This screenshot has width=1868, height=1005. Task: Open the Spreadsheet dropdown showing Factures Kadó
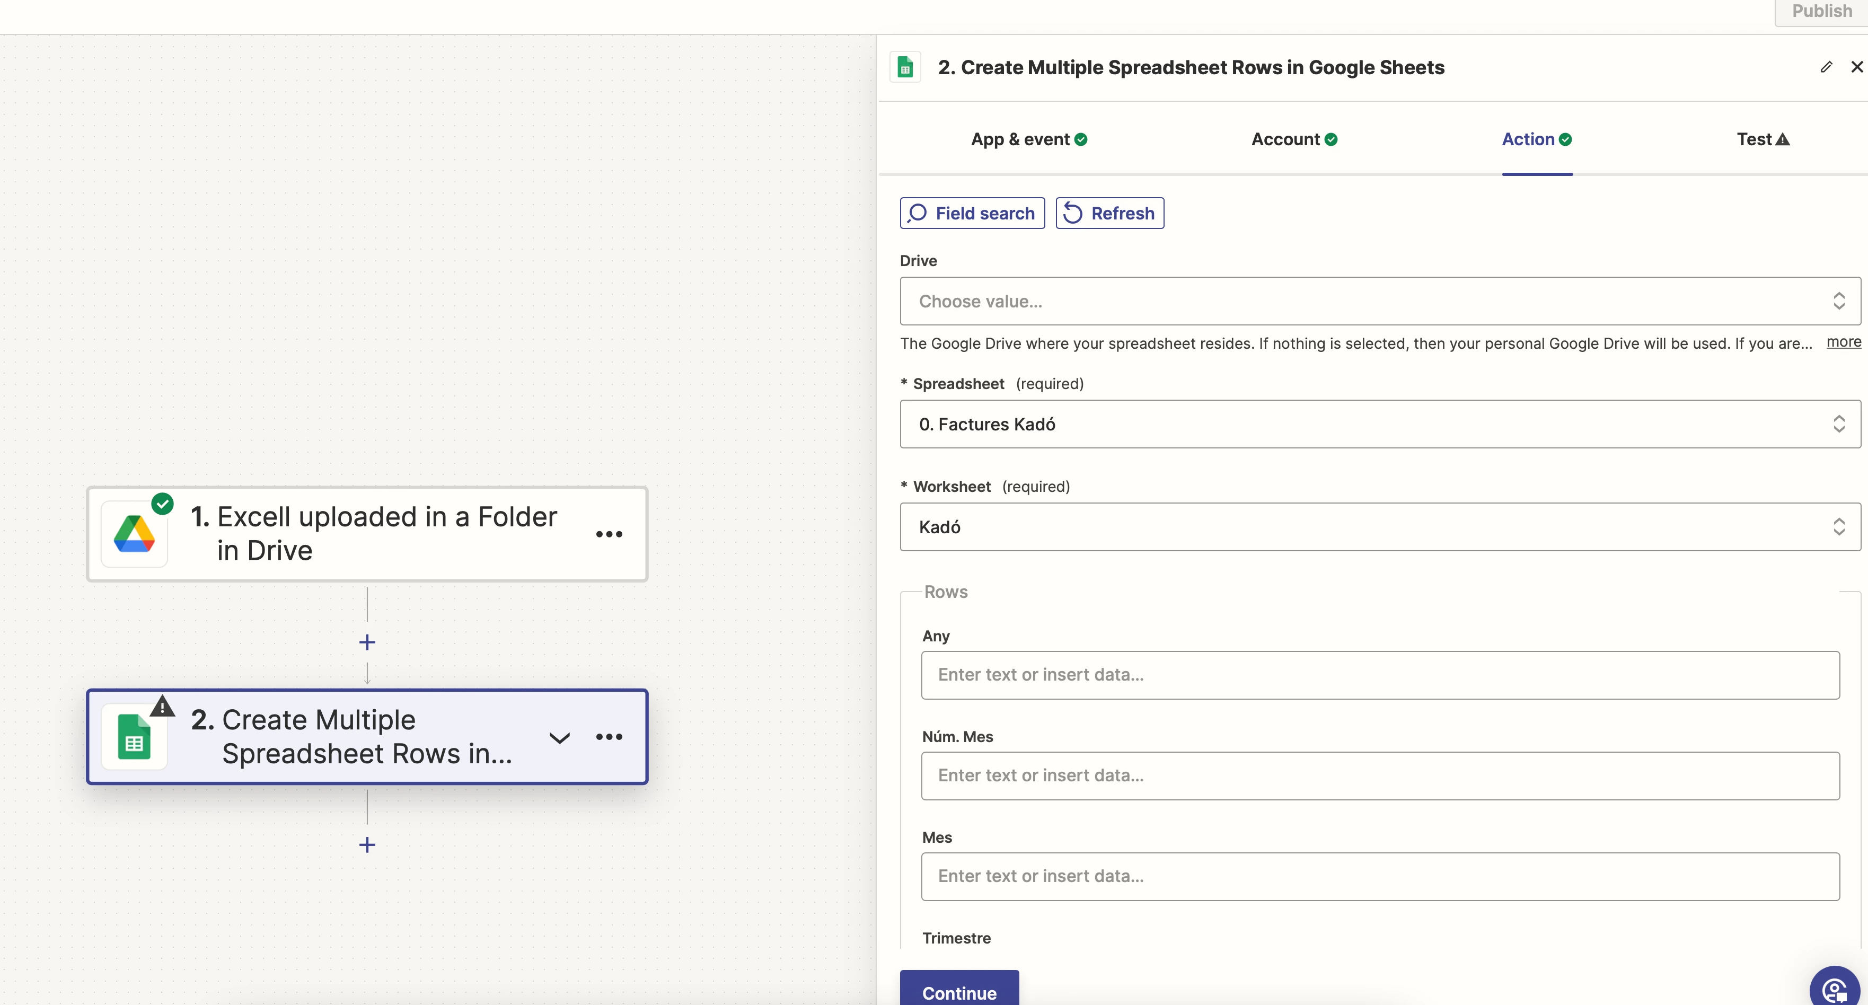[x=1379, y=424]
